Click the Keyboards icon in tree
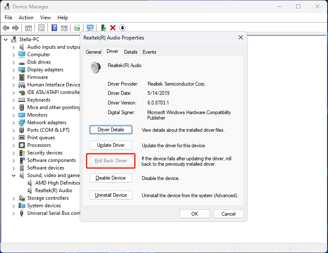Screen dimensions: 328x253 [x=22, y=99]
